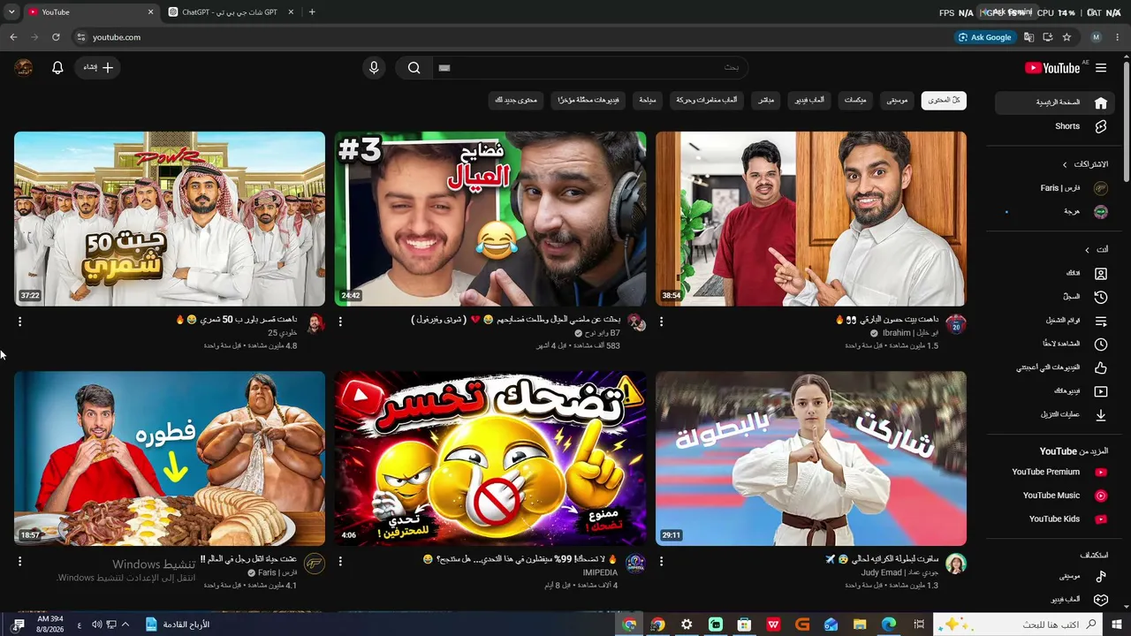The image size is (1131, 636).
Task: Open the Windows Start menu
Action: [x=1119, y=625]
